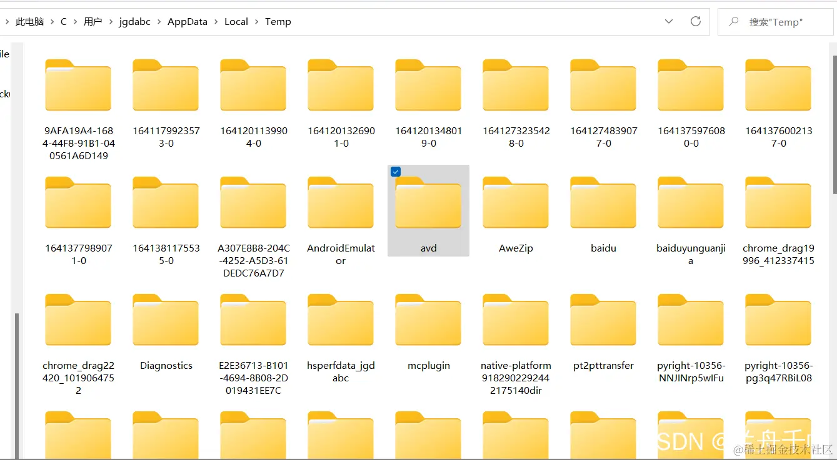
Task: Expand chevron after 此电脑 in path
Action: [53, 21]
